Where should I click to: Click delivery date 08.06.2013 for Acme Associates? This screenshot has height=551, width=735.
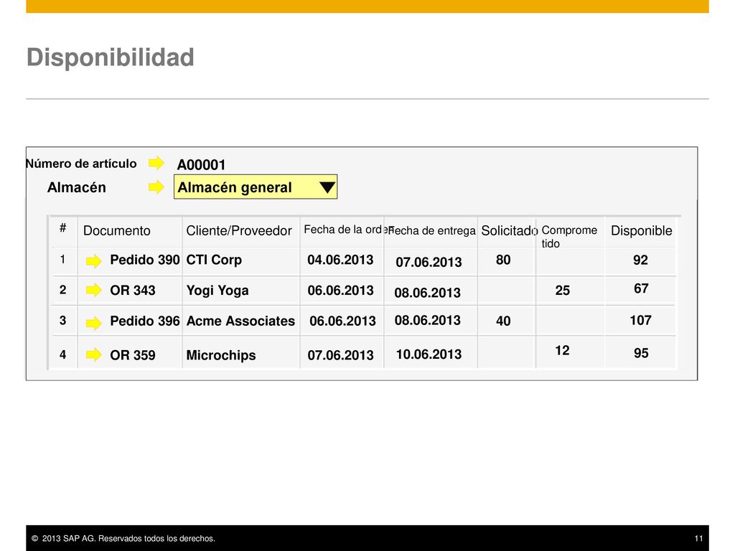coord(428,320)
